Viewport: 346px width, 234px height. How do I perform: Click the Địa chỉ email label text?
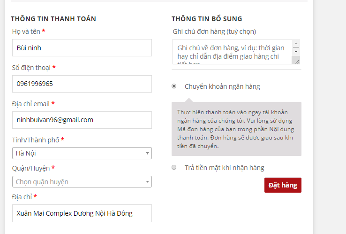[30, 104]
